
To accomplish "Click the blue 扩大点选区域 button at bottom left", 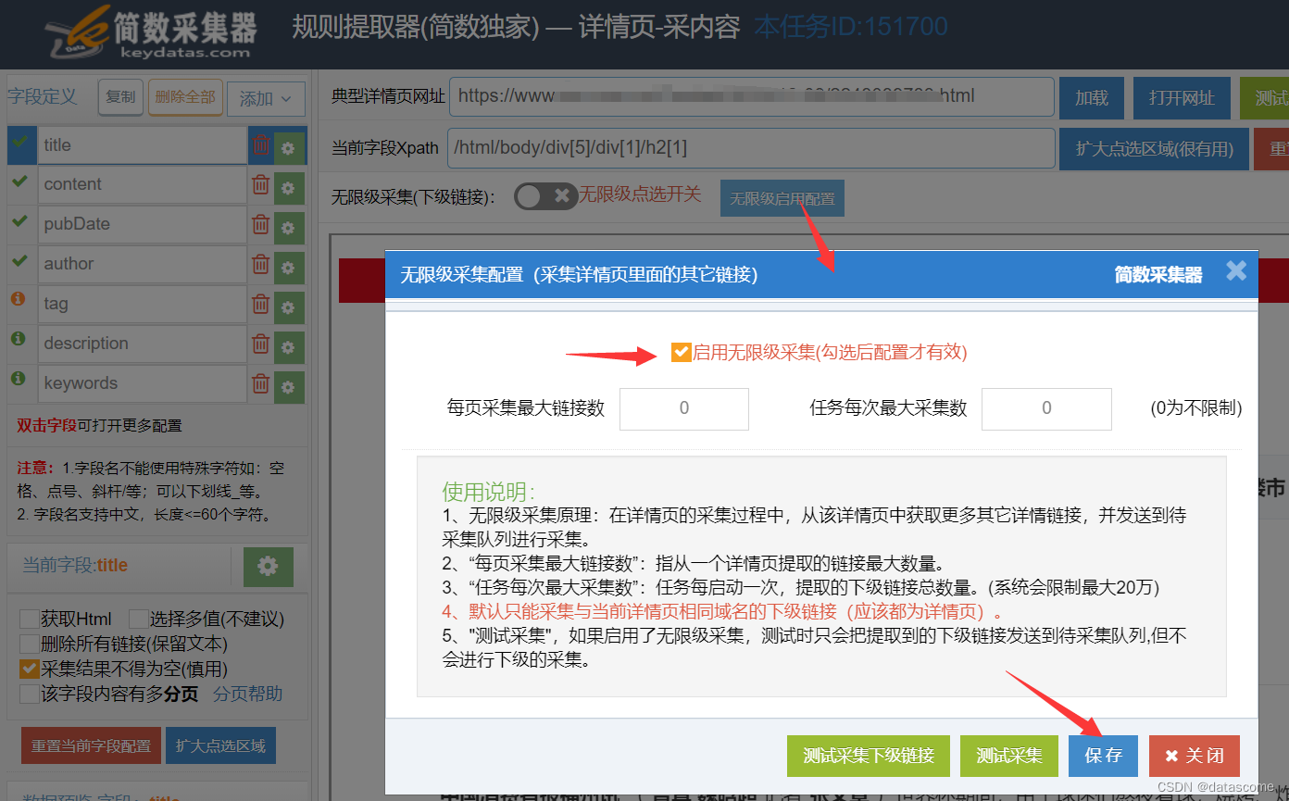I will point(220,745).
